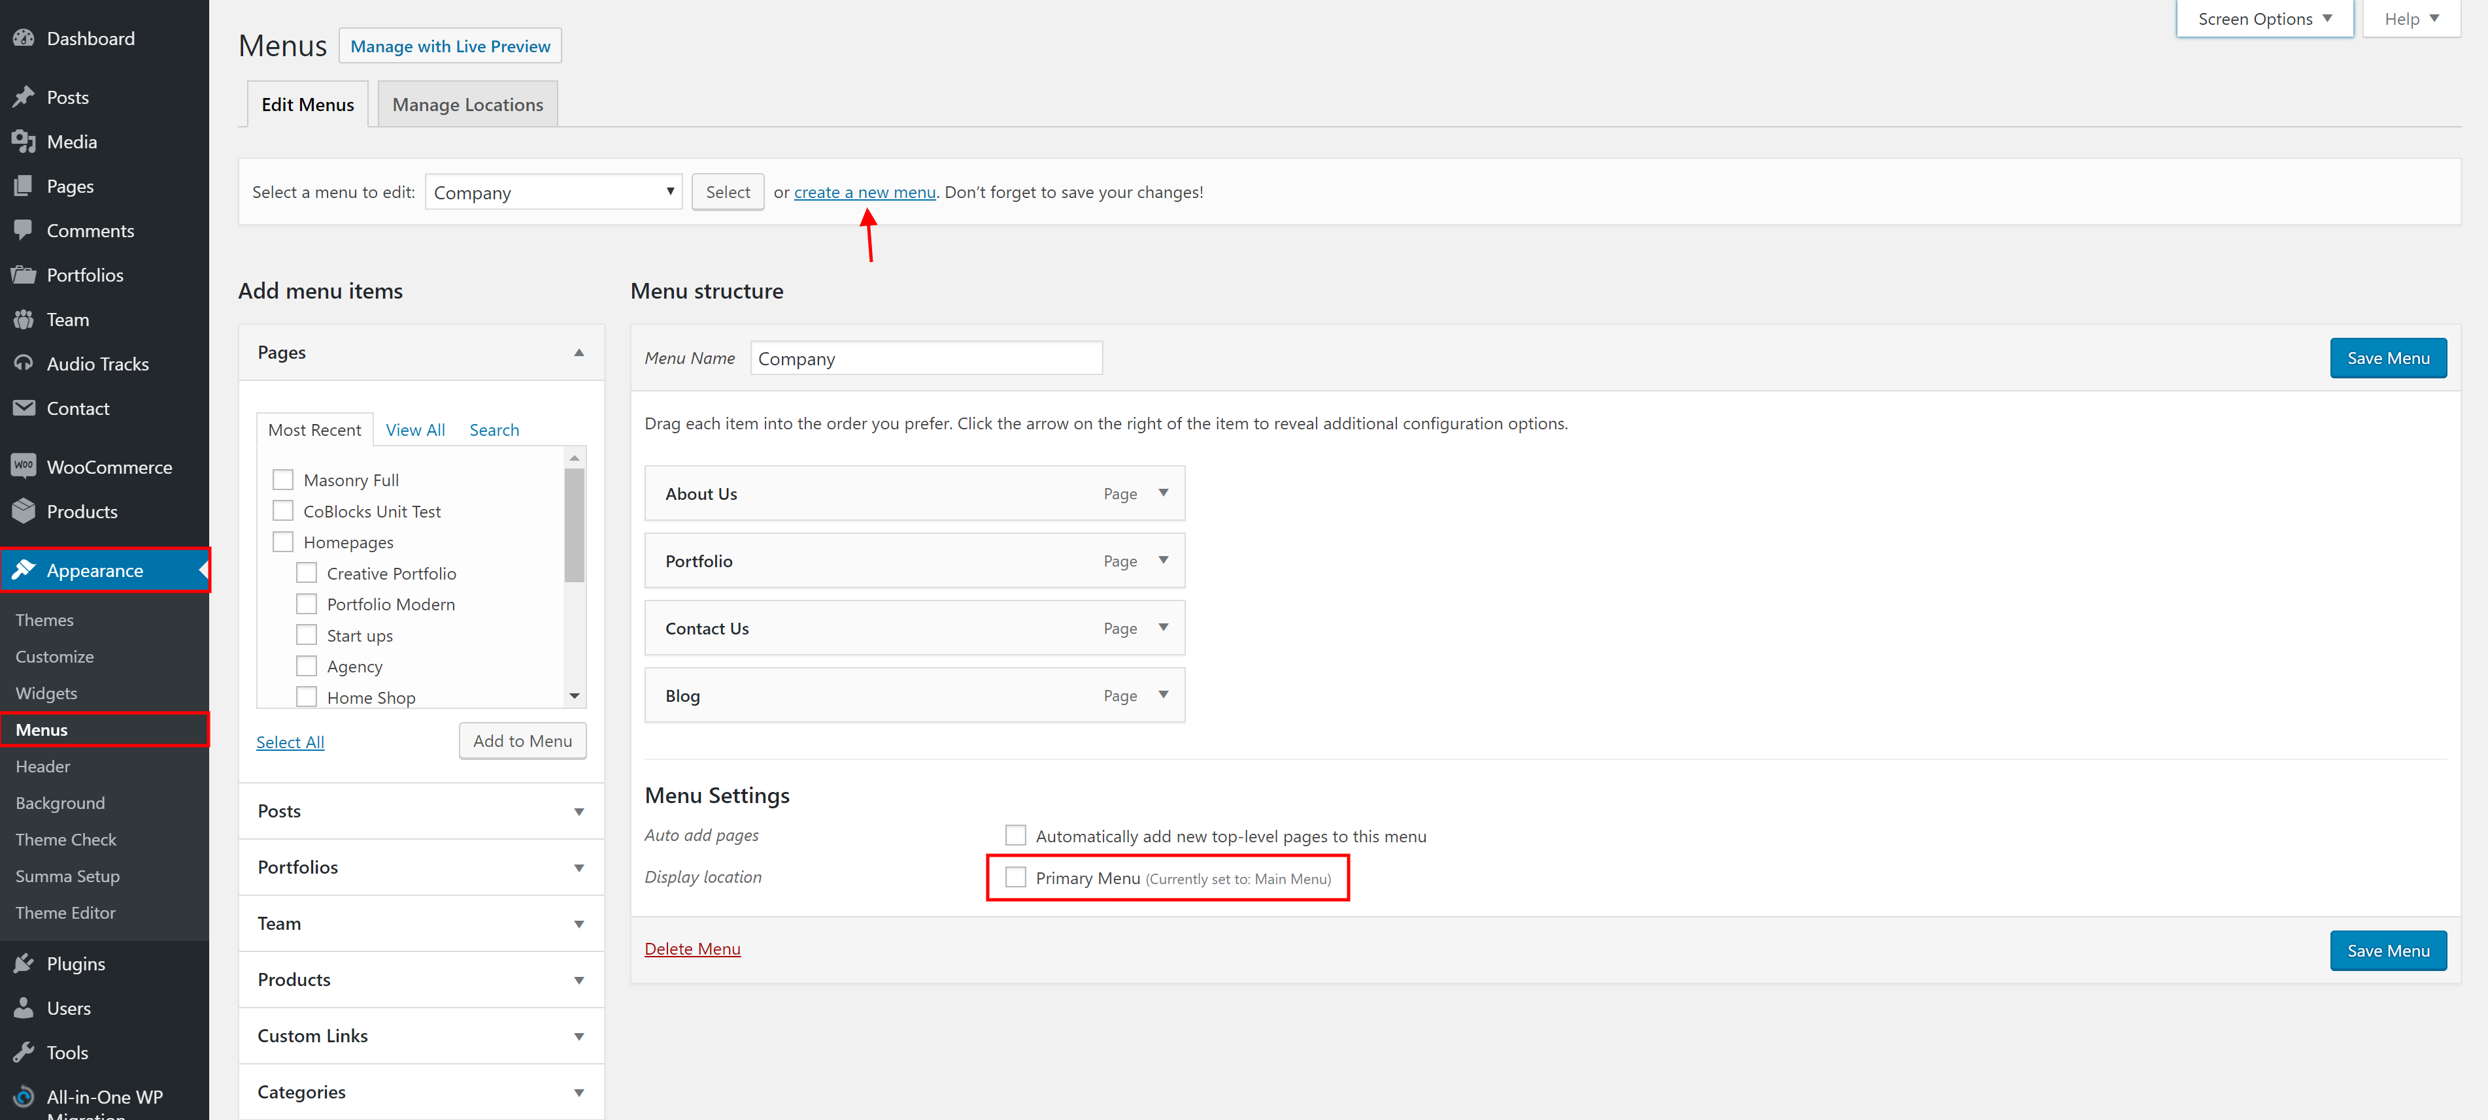Click the Users person icon
Screen dimensions: 2488x1120
pyautogui.click(x=23, y=1008)
